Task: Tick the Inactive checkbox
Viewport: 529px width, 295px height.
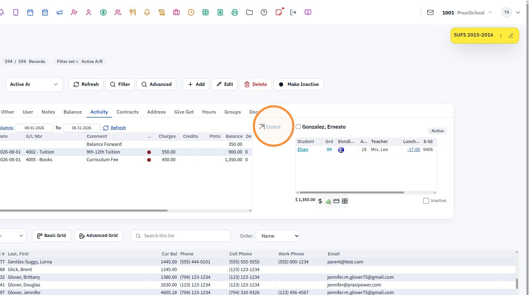Action: coord(426,201)
